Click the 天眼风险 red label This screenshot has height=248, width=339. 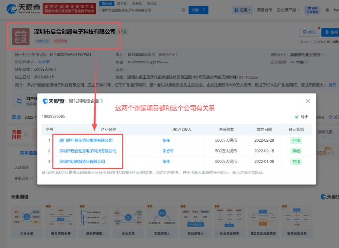pos(17,135)
